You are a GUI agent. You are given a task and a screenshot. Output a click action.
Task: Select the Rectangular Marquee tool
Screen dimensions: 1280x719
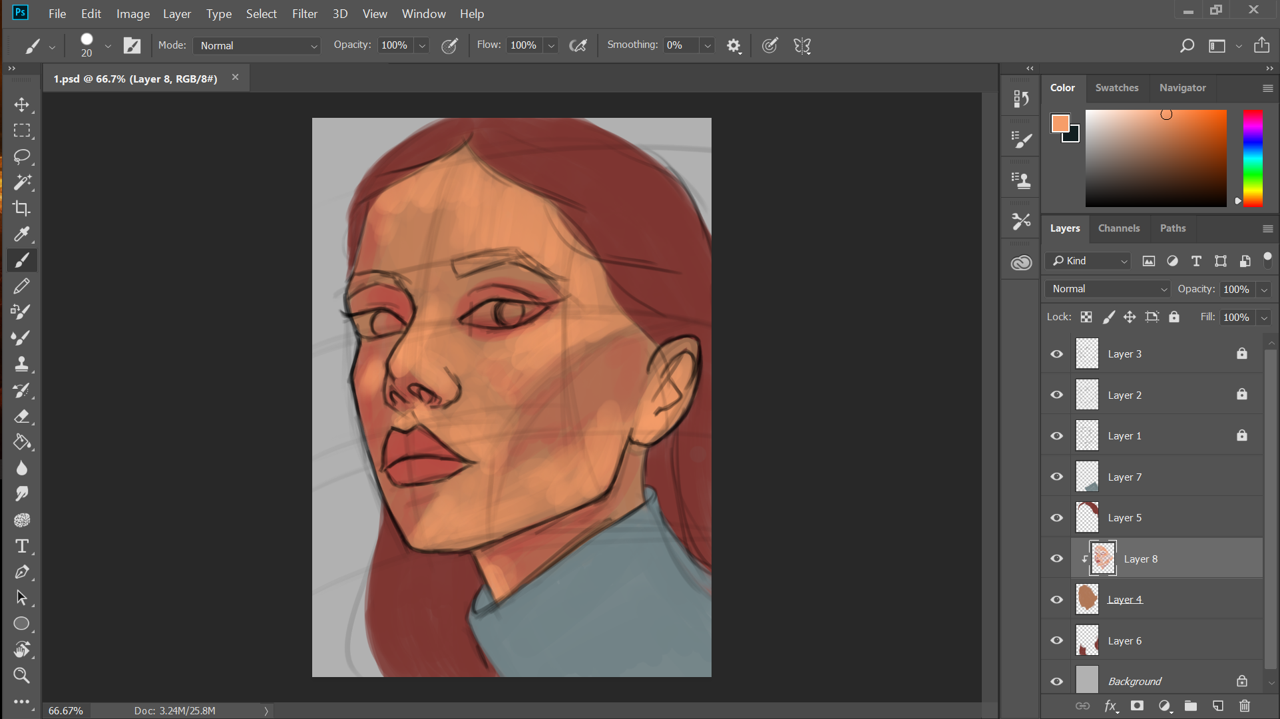click(x=22, y=131)
